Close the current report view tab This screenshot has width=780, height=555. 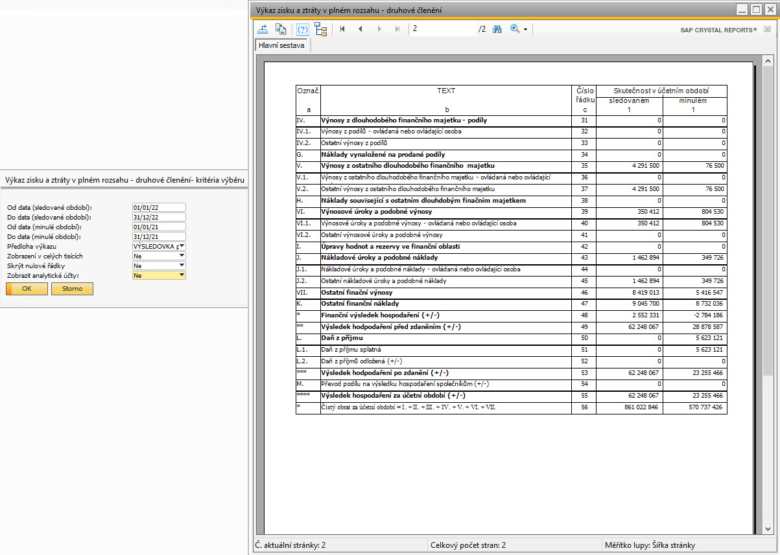pyautogui.click(x=767, y=29)
